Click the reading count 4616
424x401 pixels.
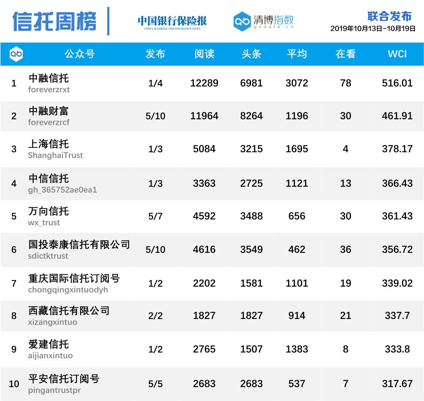204,249
